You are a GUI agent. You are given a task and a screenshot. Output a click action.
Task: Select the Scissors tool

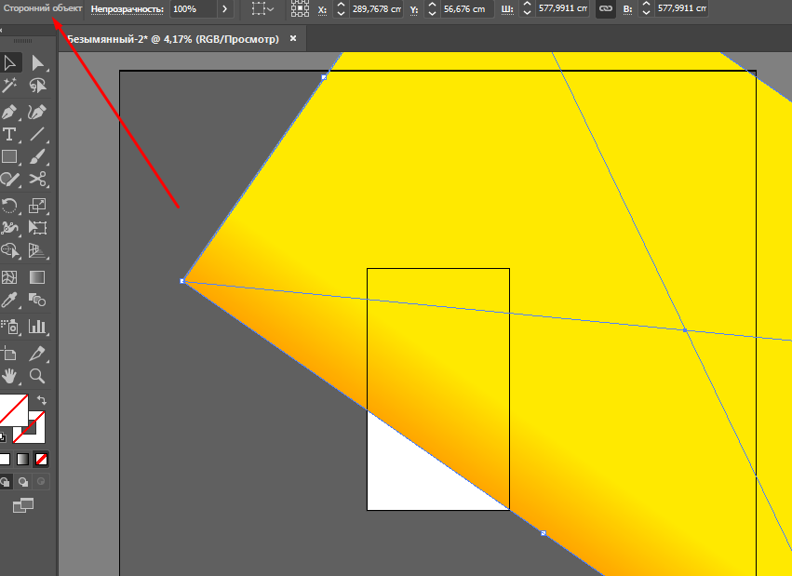pyautogui.click(x=37, y=181)
